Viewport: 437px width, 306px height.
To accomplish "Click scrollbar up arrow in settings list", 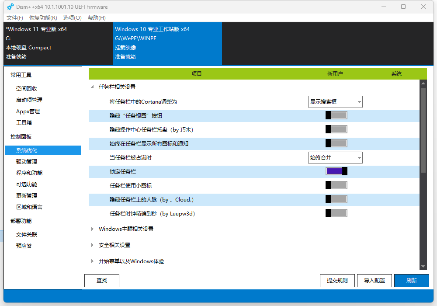I will [423, 83].
